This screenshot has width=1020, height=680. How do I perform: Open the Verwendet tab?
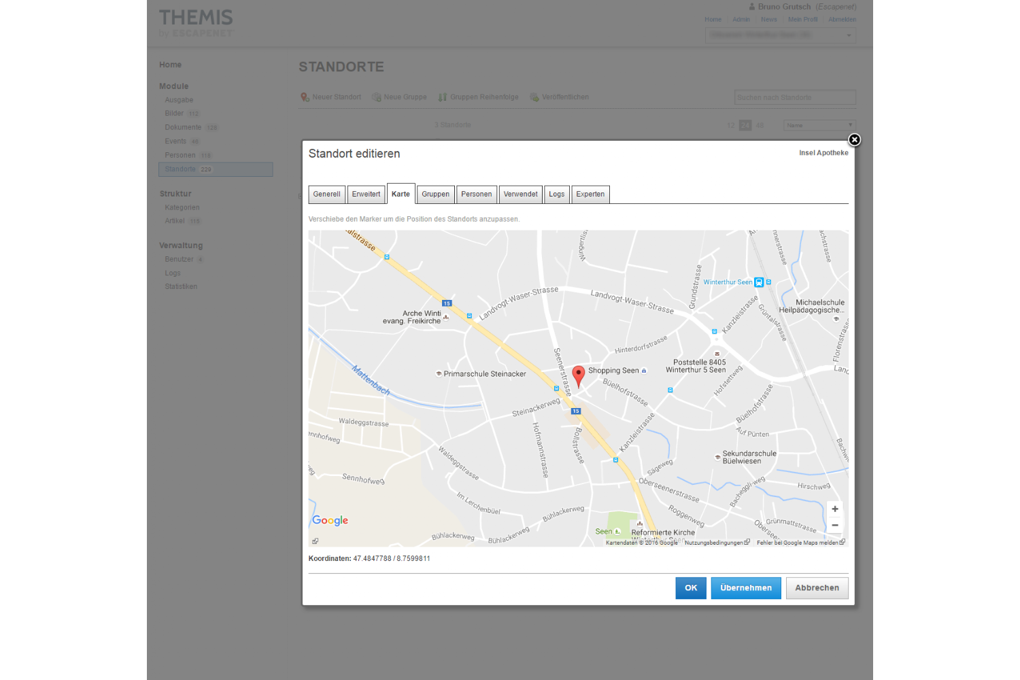click(520, 194)
